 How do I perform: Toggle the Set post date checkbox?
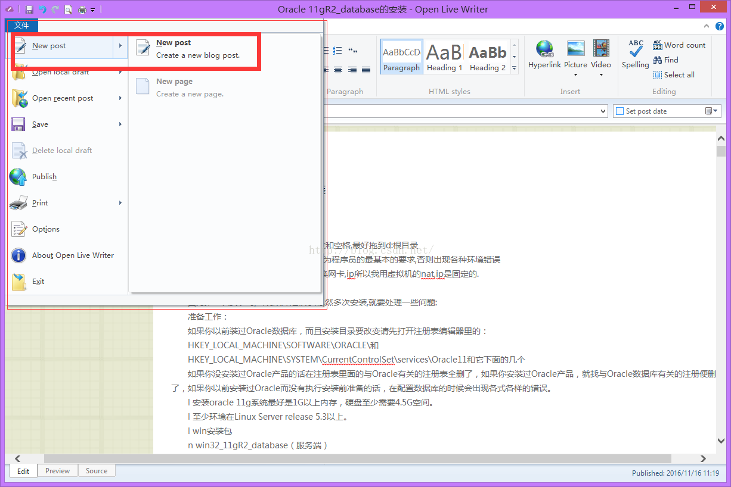pos(620,111)
